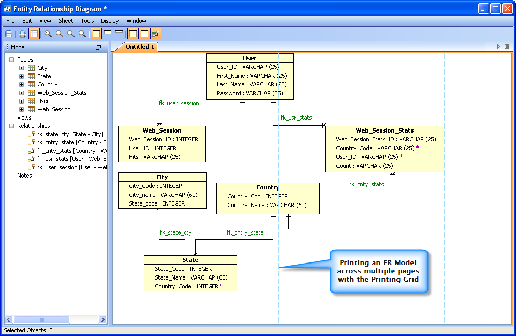516x336 pixels.
Task: Click the fk_cnty_stats relationship icon in tree
Action: 31,150
